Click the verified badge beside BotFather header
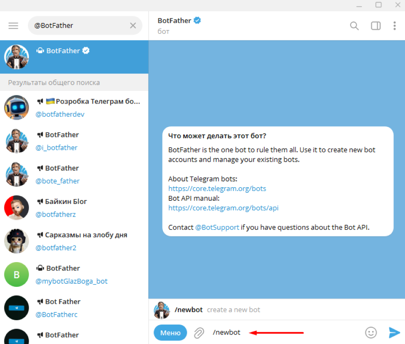This screenshot has height=344, width=405. (x=198, y=20)
